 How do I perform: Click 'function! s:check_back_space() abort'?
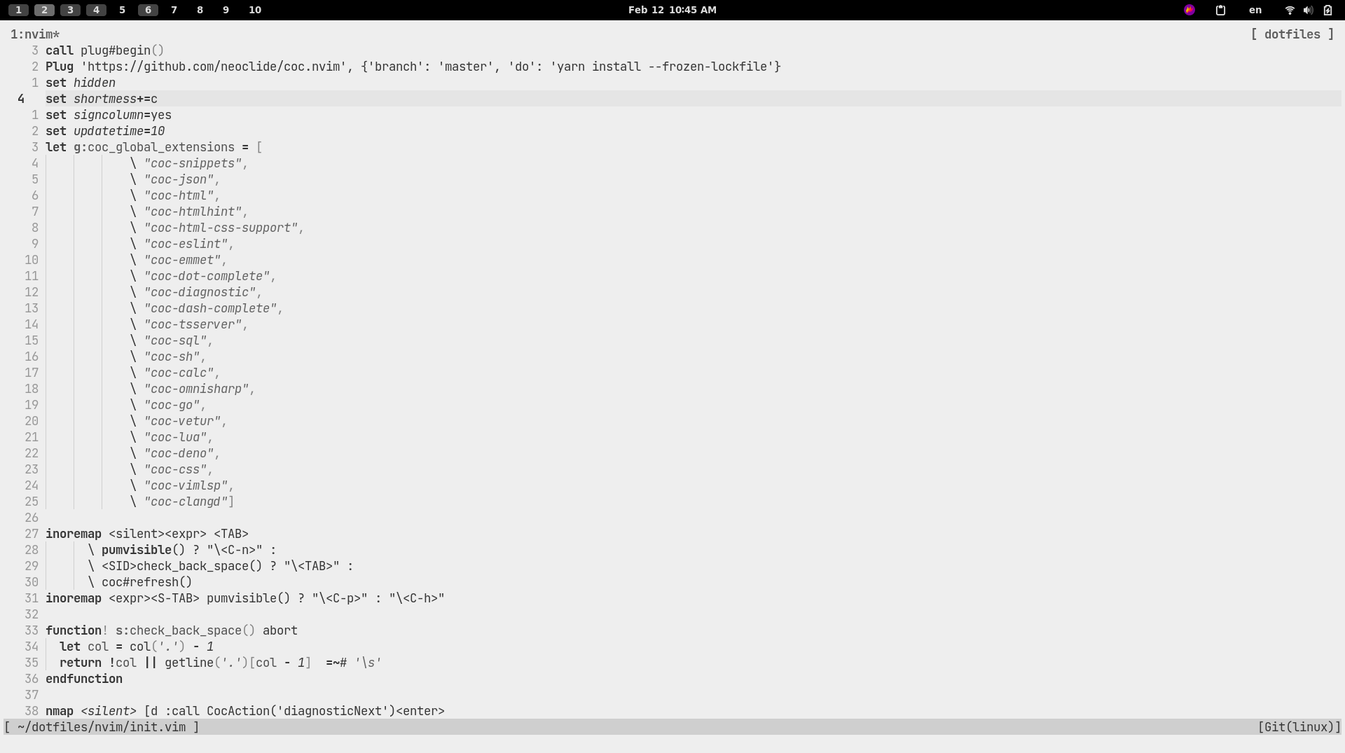click(x=172, y=630)
